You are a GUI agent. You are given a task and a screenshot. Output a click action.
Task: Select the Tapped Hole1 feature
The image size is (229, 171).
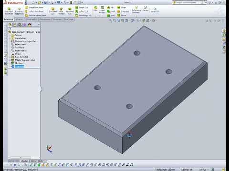click(23, 60)
